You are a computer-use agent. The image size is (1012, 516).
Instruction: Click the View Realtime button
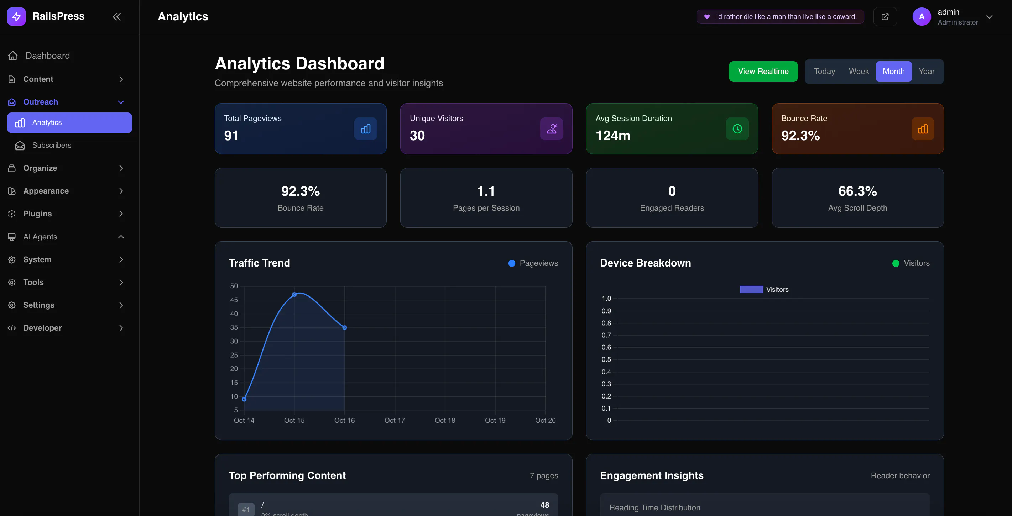[x=763, y=72]
